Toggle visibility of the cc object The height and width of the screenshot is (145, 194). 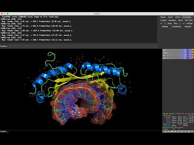click(172, 55)
